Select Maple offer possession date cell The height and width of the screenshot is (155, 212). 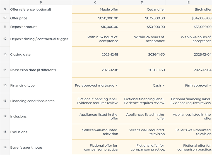click(95, 70)
